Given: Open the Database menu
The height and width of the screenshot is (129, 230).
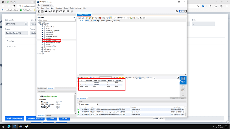Looking at the screenshot, I should pyautogui.click(x=59, y=8).
